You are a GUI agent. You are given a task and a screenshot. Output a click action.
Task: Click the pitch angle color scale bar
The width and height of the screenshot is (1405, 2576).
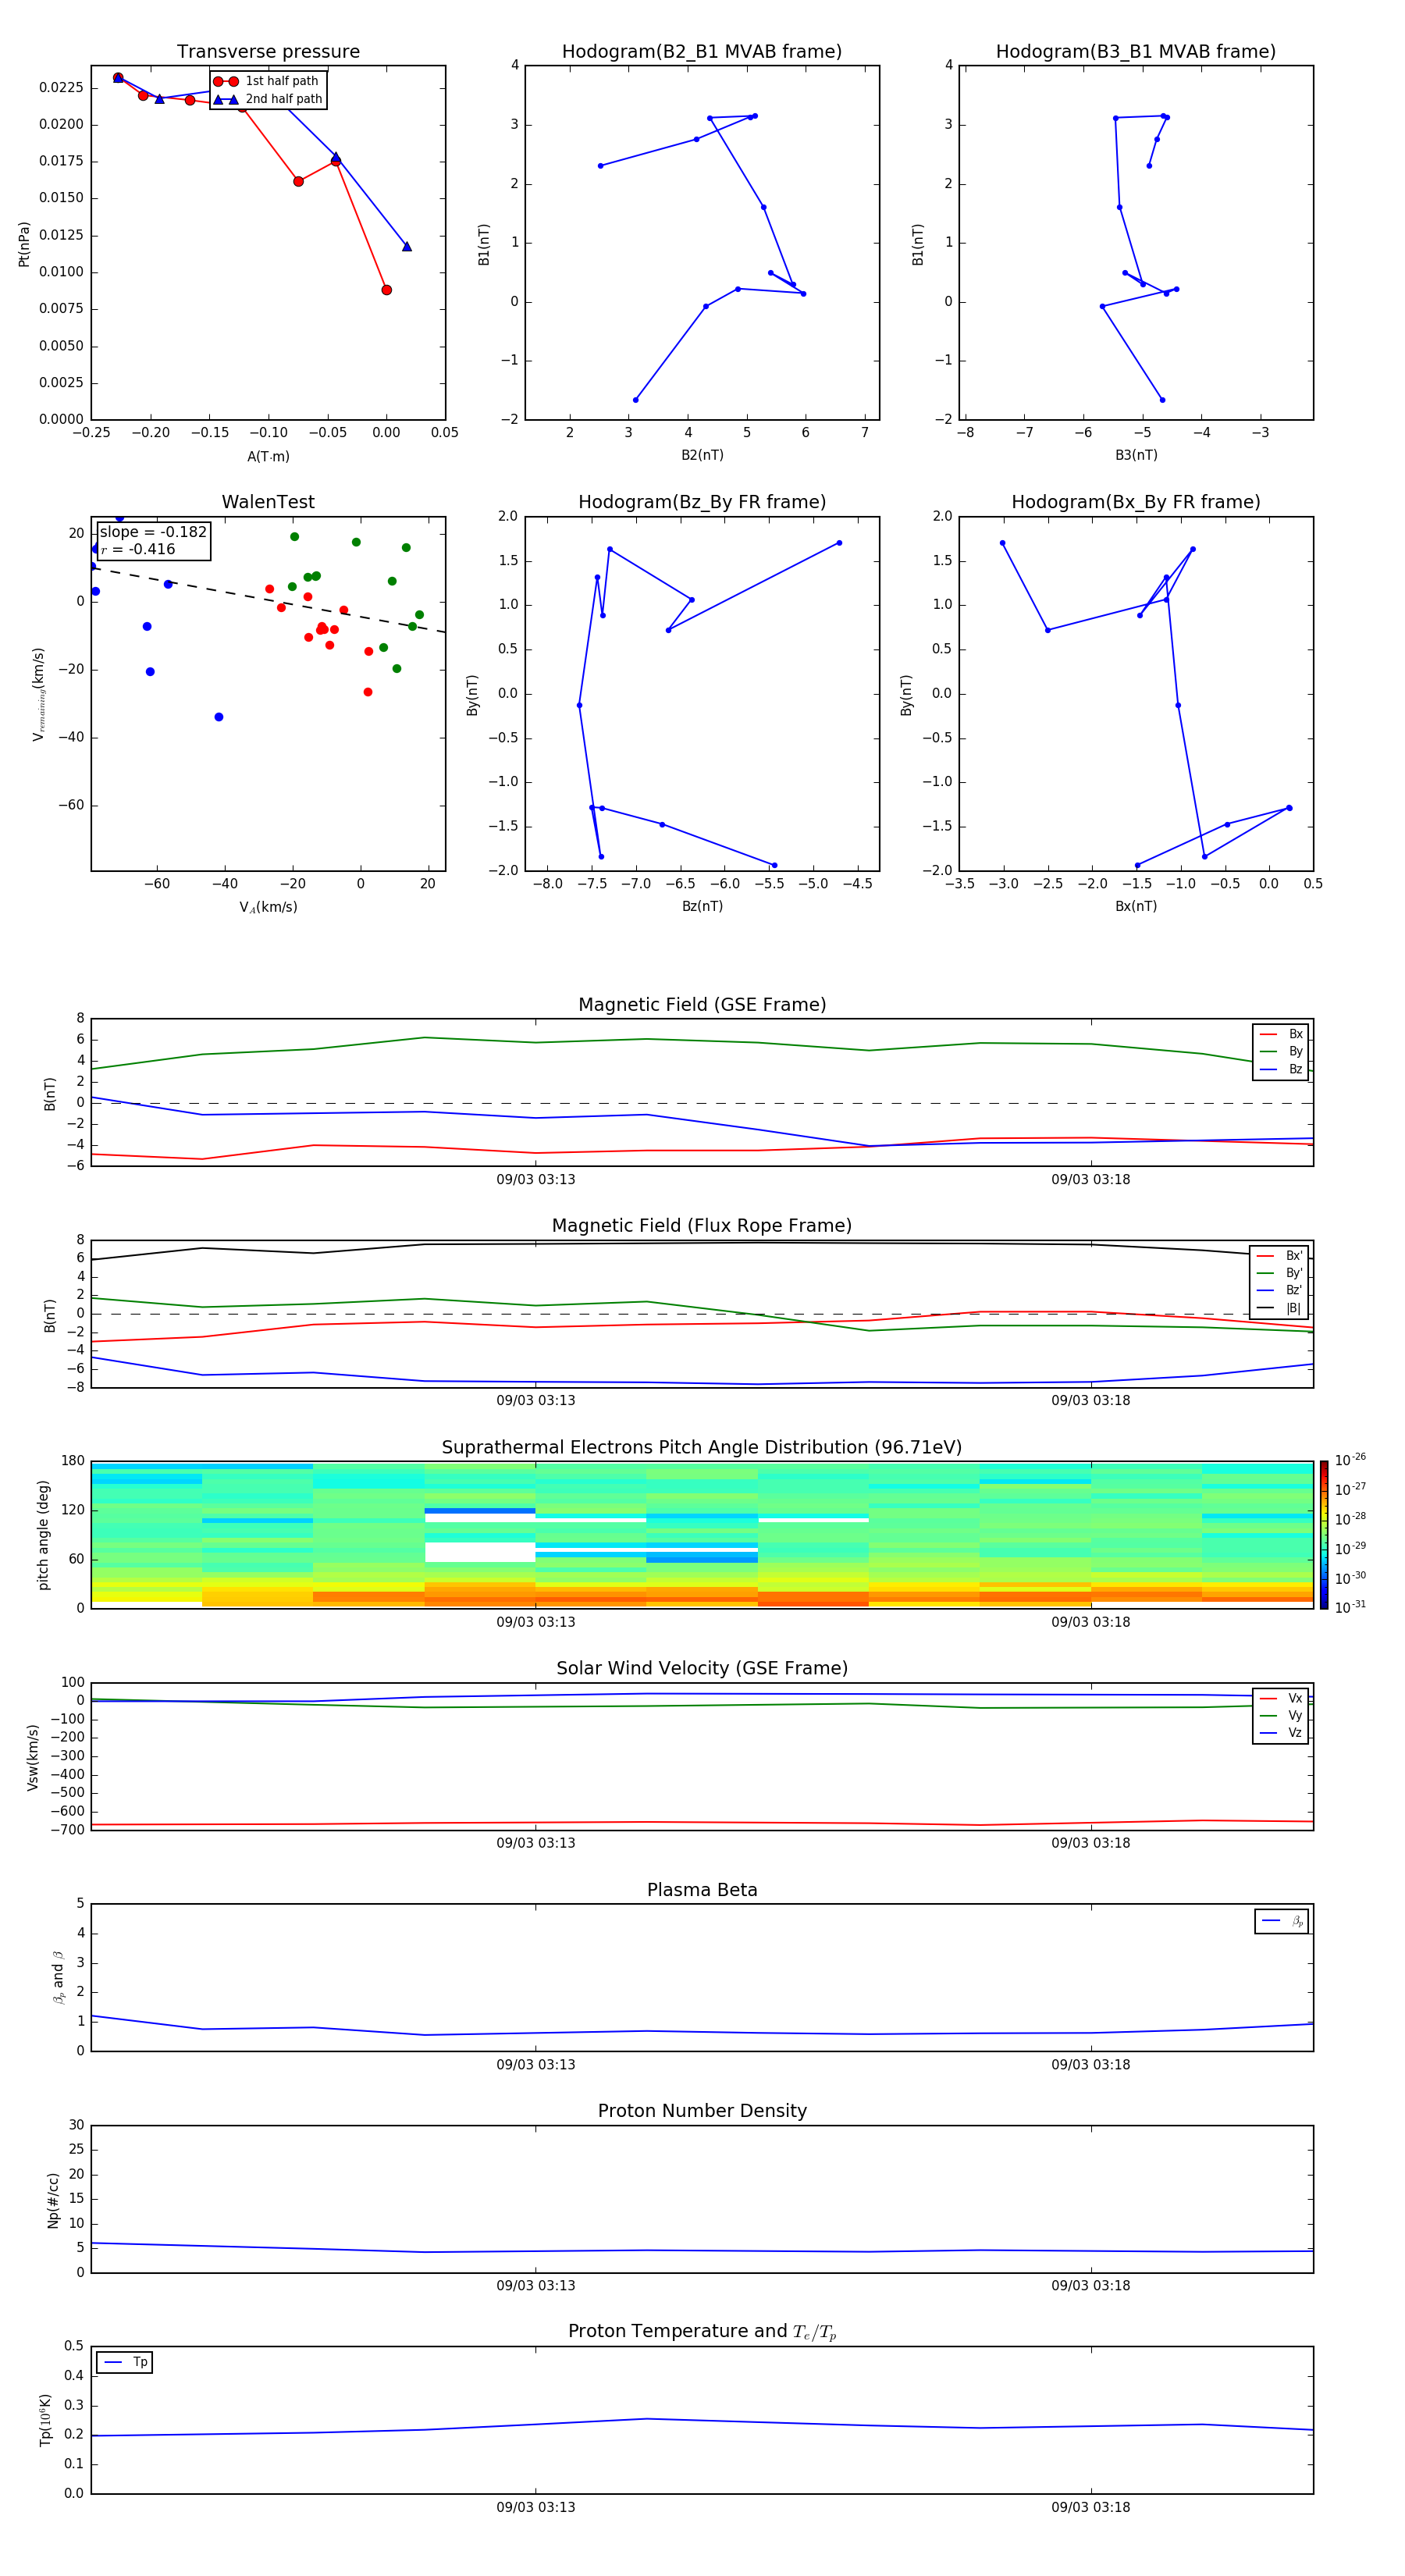point(1324,1534)
